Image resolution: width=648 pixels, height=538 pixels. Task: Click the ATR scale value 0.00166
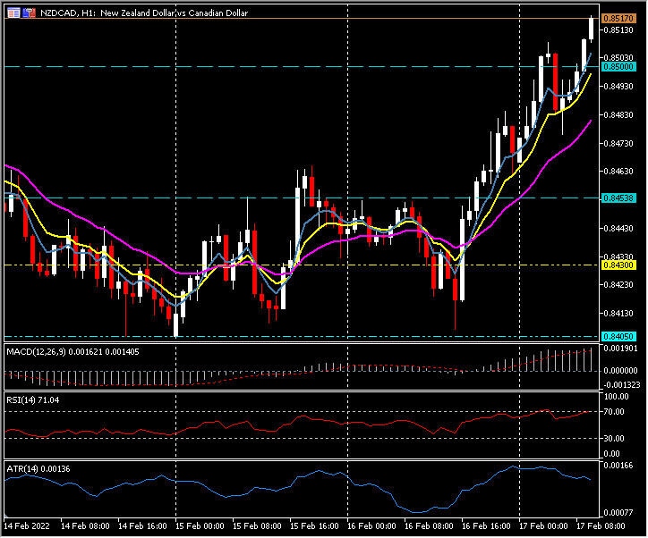coord(618,466)
